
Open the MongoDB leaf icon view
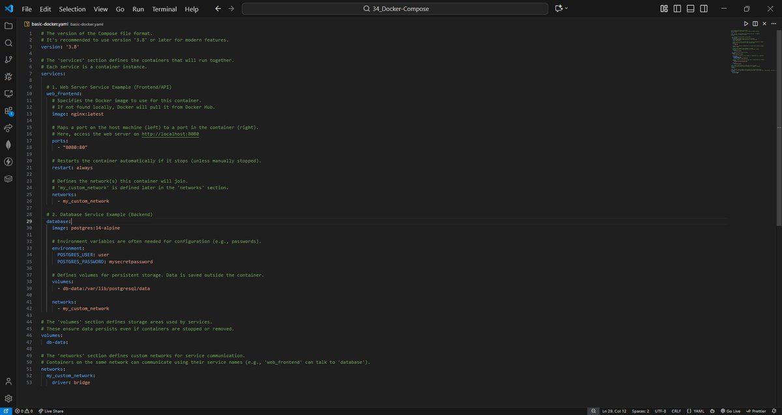point(8,144)
